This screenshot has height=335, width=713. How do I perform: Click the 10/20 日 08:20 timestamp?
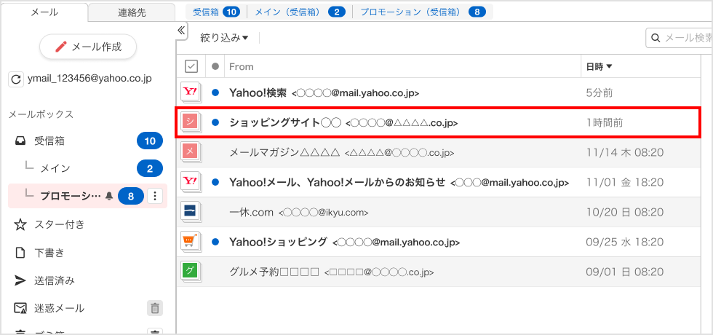[x=625, y=212]
